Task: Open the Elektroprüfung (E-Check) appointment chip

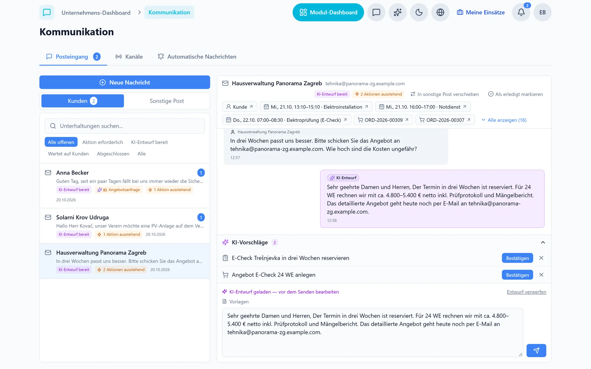Action: (286, 120)
